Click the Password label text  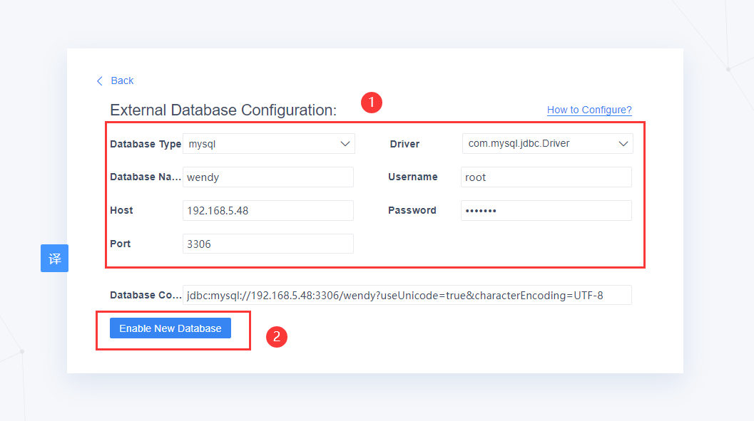coord(412,210)
